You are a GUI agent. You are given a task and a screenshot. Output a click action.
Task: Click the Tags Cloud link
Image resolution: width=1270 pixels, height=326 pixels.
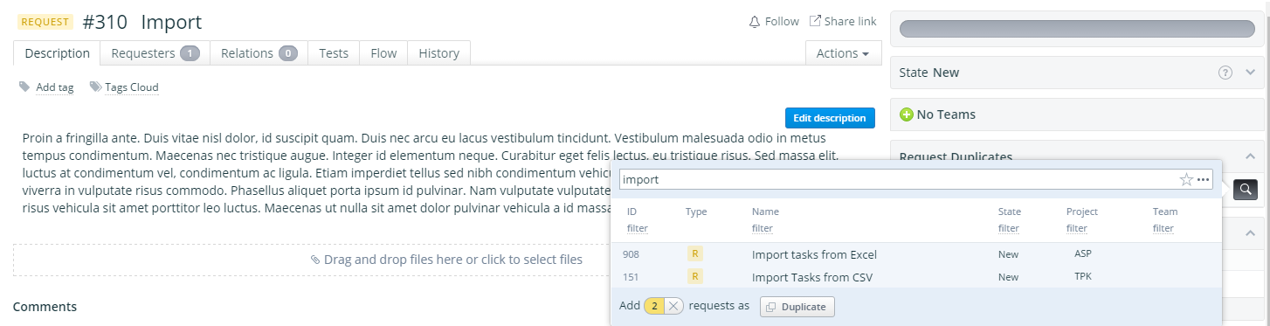(x=132, y=87)
